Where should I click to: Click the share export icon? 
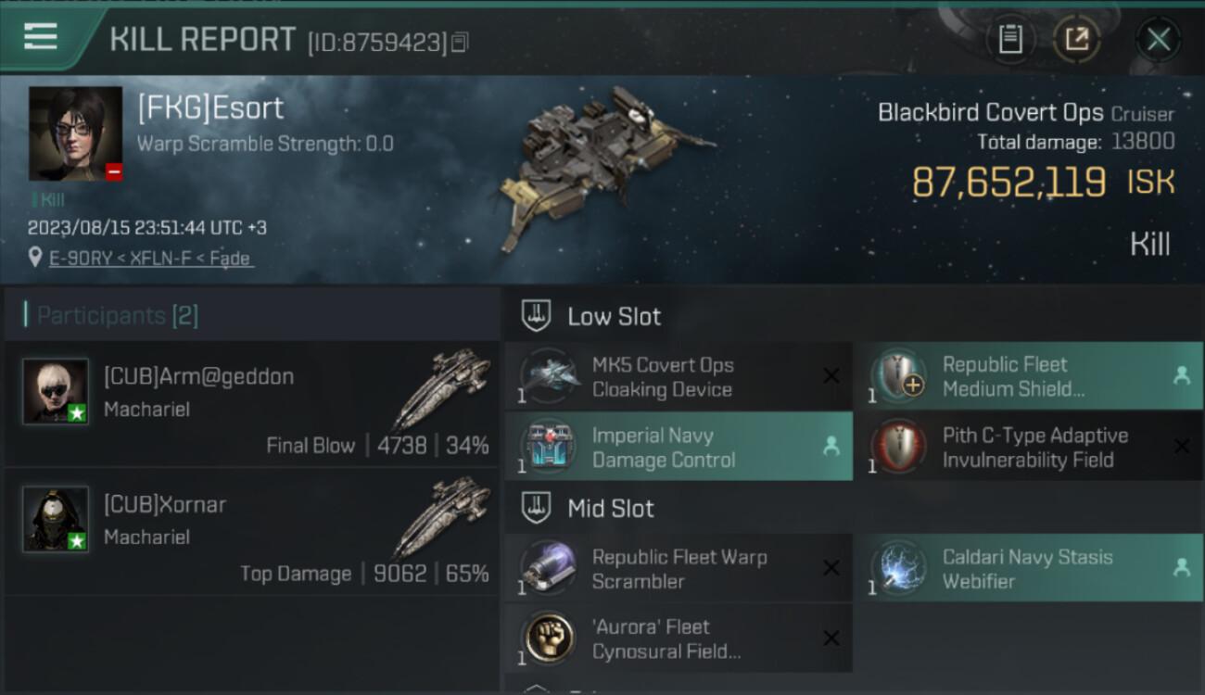pyautogui.click(x=1076, y=40)
